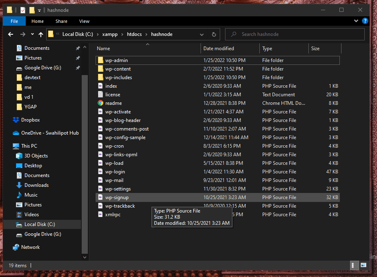Click the navigation pane scroll up arrow
The image size is (377, 277).
click(x=85, y=48)
